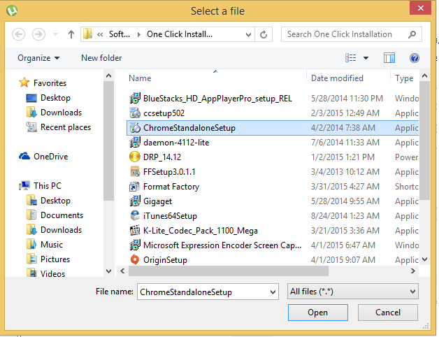
Task: Select iTunes64Setup file icon
Action: [x=135, y=216]
